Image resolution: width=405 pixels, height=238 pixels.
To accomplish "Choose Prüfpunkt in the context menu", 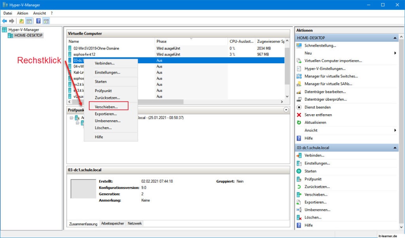I will coord(103,91).
